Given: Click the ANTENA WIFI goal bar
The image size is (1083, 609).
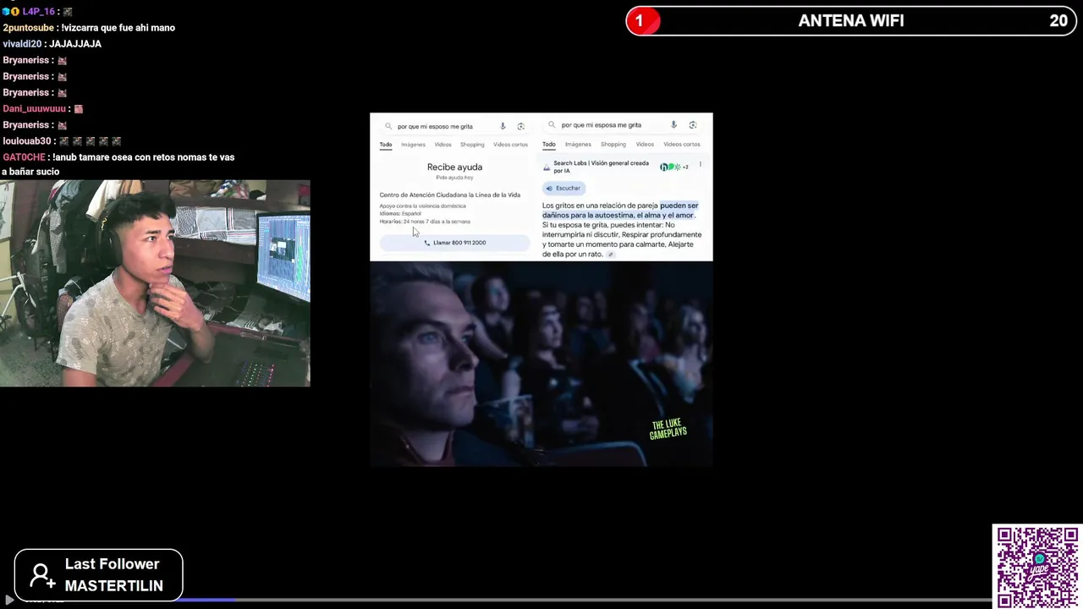Looking at the screenshot, I should tap(851, 21).
